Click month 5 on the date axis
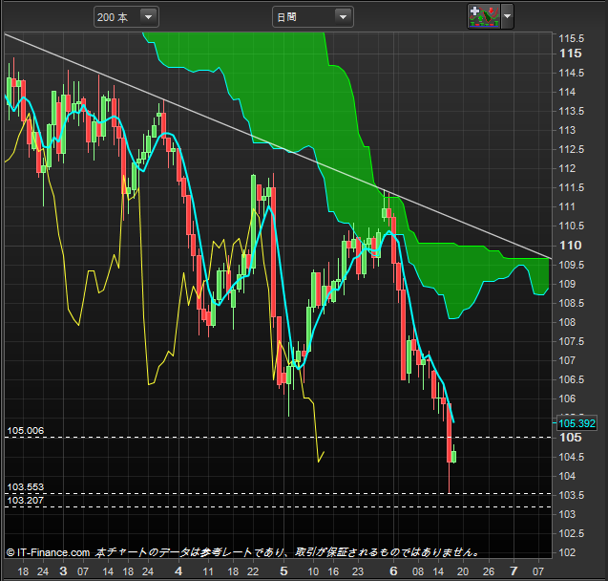The height and width of the screenshot is (581, 608). 283,571
